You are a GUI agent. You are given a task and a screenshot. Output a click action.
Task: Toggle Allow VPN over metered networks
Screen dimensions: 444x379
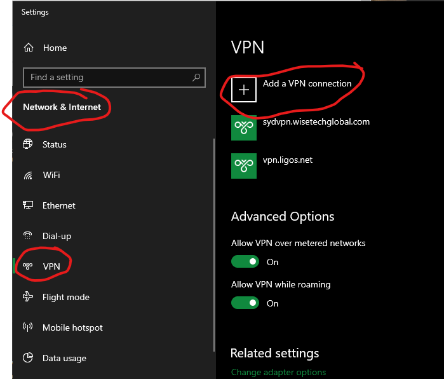(245, 261)
